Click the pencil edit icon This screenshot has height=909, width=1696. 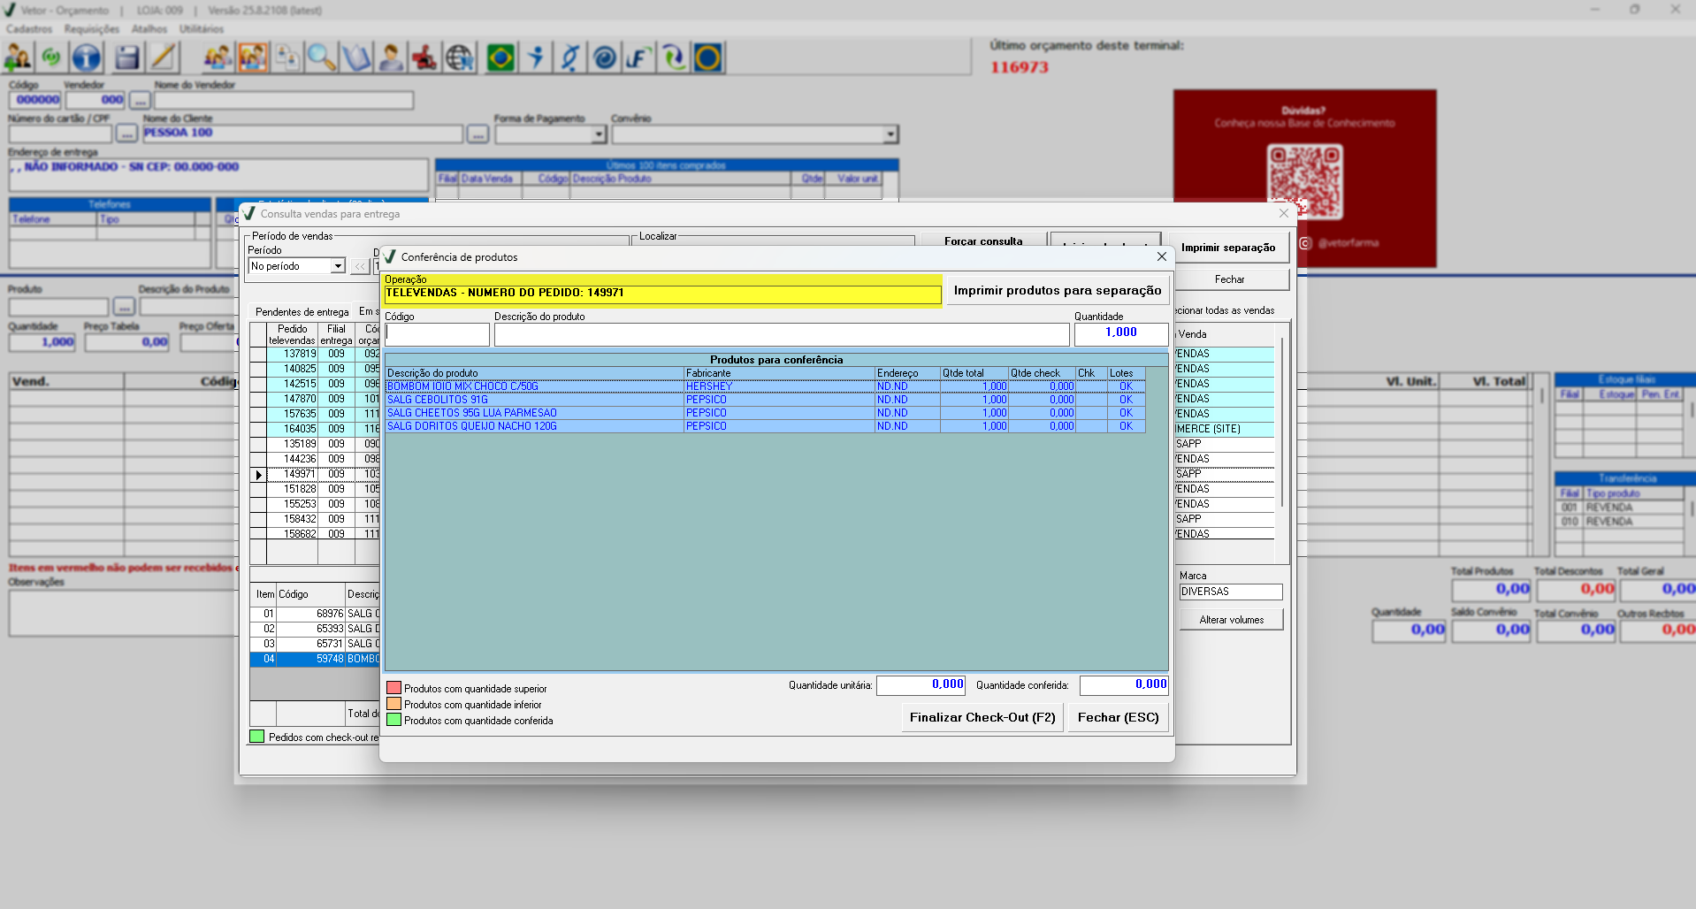(x=163, y=58)
